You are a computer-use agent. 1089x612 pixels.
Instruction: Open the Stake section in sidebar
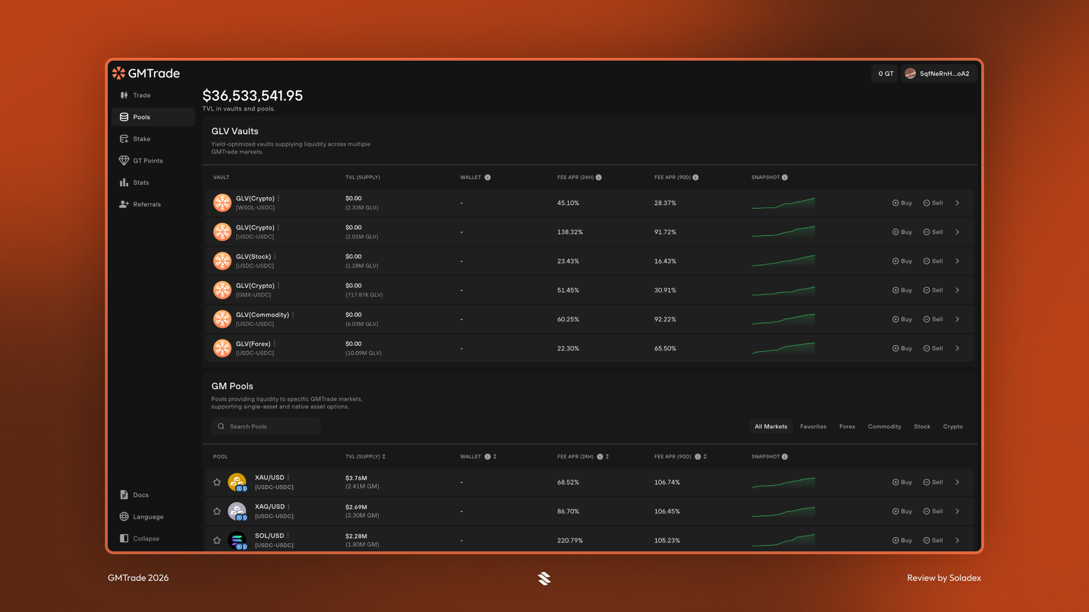pos(135,139)
